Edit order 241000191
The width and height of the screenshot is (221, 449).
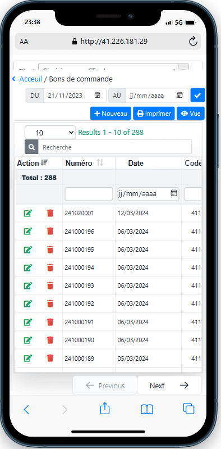click(x=27, y=322)
